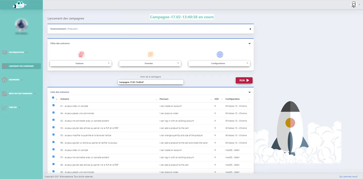363x179 pixels.
Task: Click the campaign en cours banner
Action: tap(182, 17)
